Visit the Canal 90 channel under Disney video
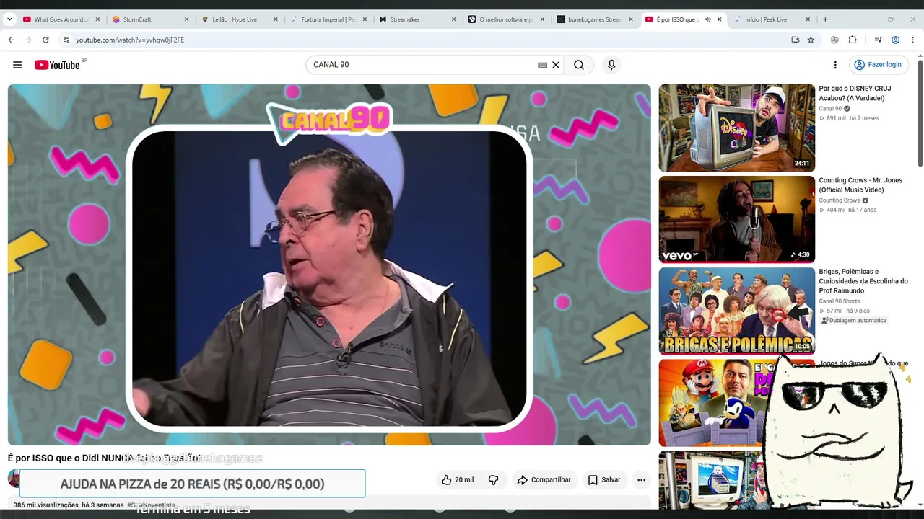Viewport: 924px width, 519px height. pyautogui.click(x=830, y=109)
